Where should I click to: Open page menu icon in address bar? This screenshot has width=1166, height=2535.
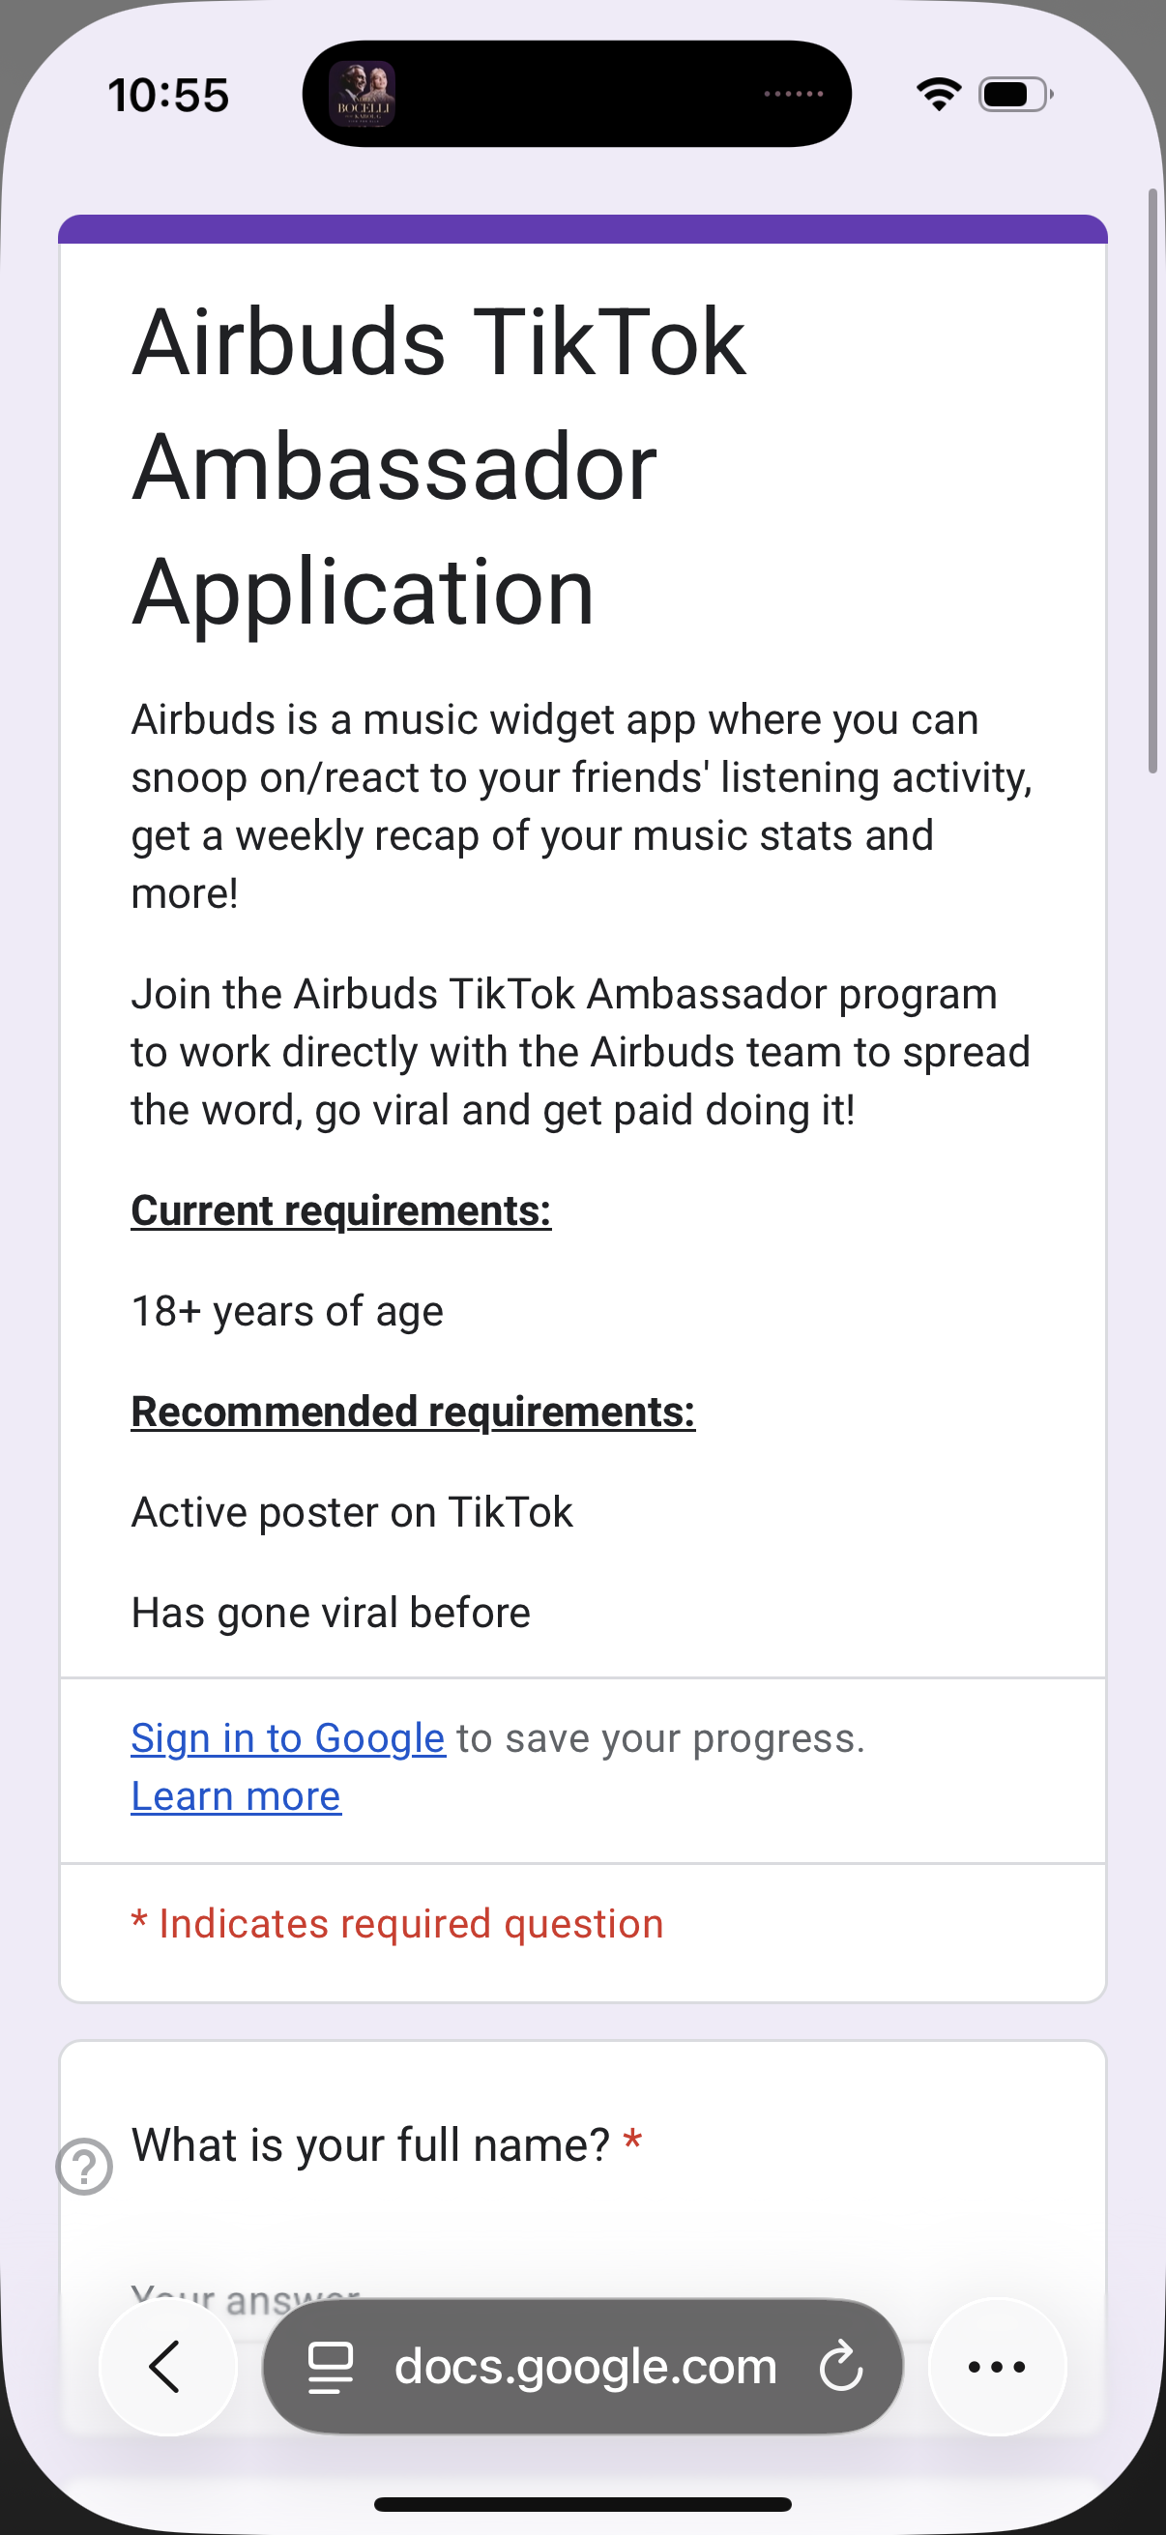coord(331,2367)
